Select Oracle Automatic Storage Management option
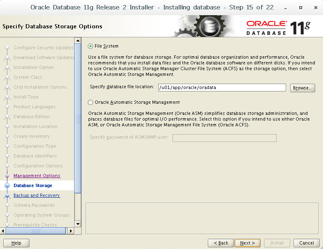The width and height of the screenshot is (323, 249). tap(90, 102)
